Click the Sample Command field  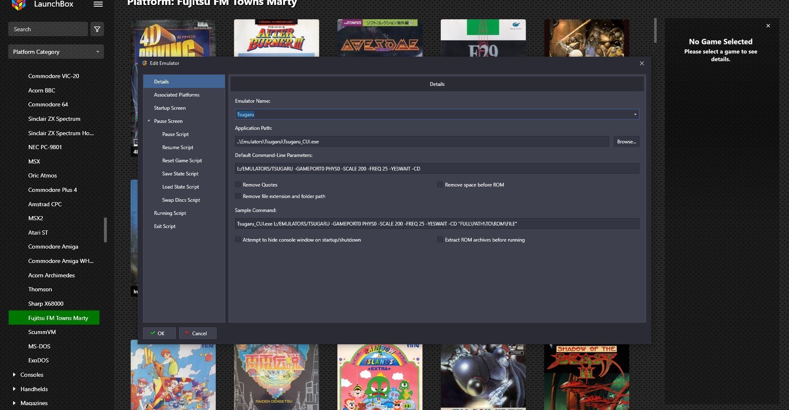[437, 223]
